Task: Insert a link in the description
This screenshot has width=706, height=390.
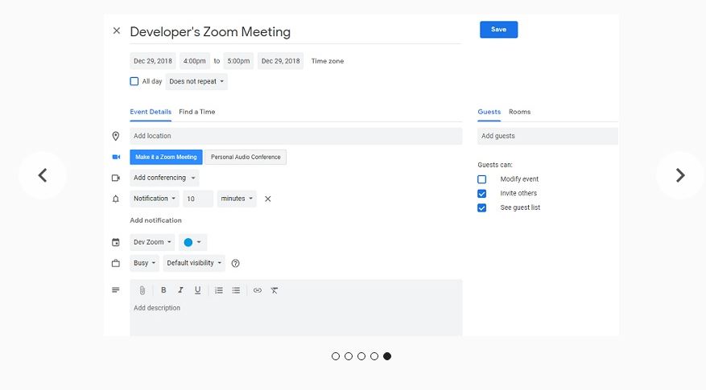Action: click(258, 290)
